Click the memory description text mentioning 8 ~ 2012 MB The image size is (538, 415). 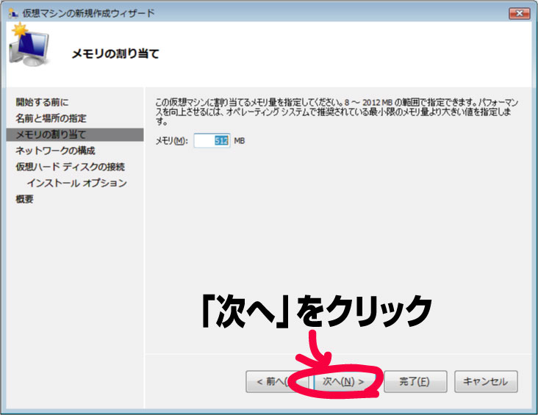point(337,112)
